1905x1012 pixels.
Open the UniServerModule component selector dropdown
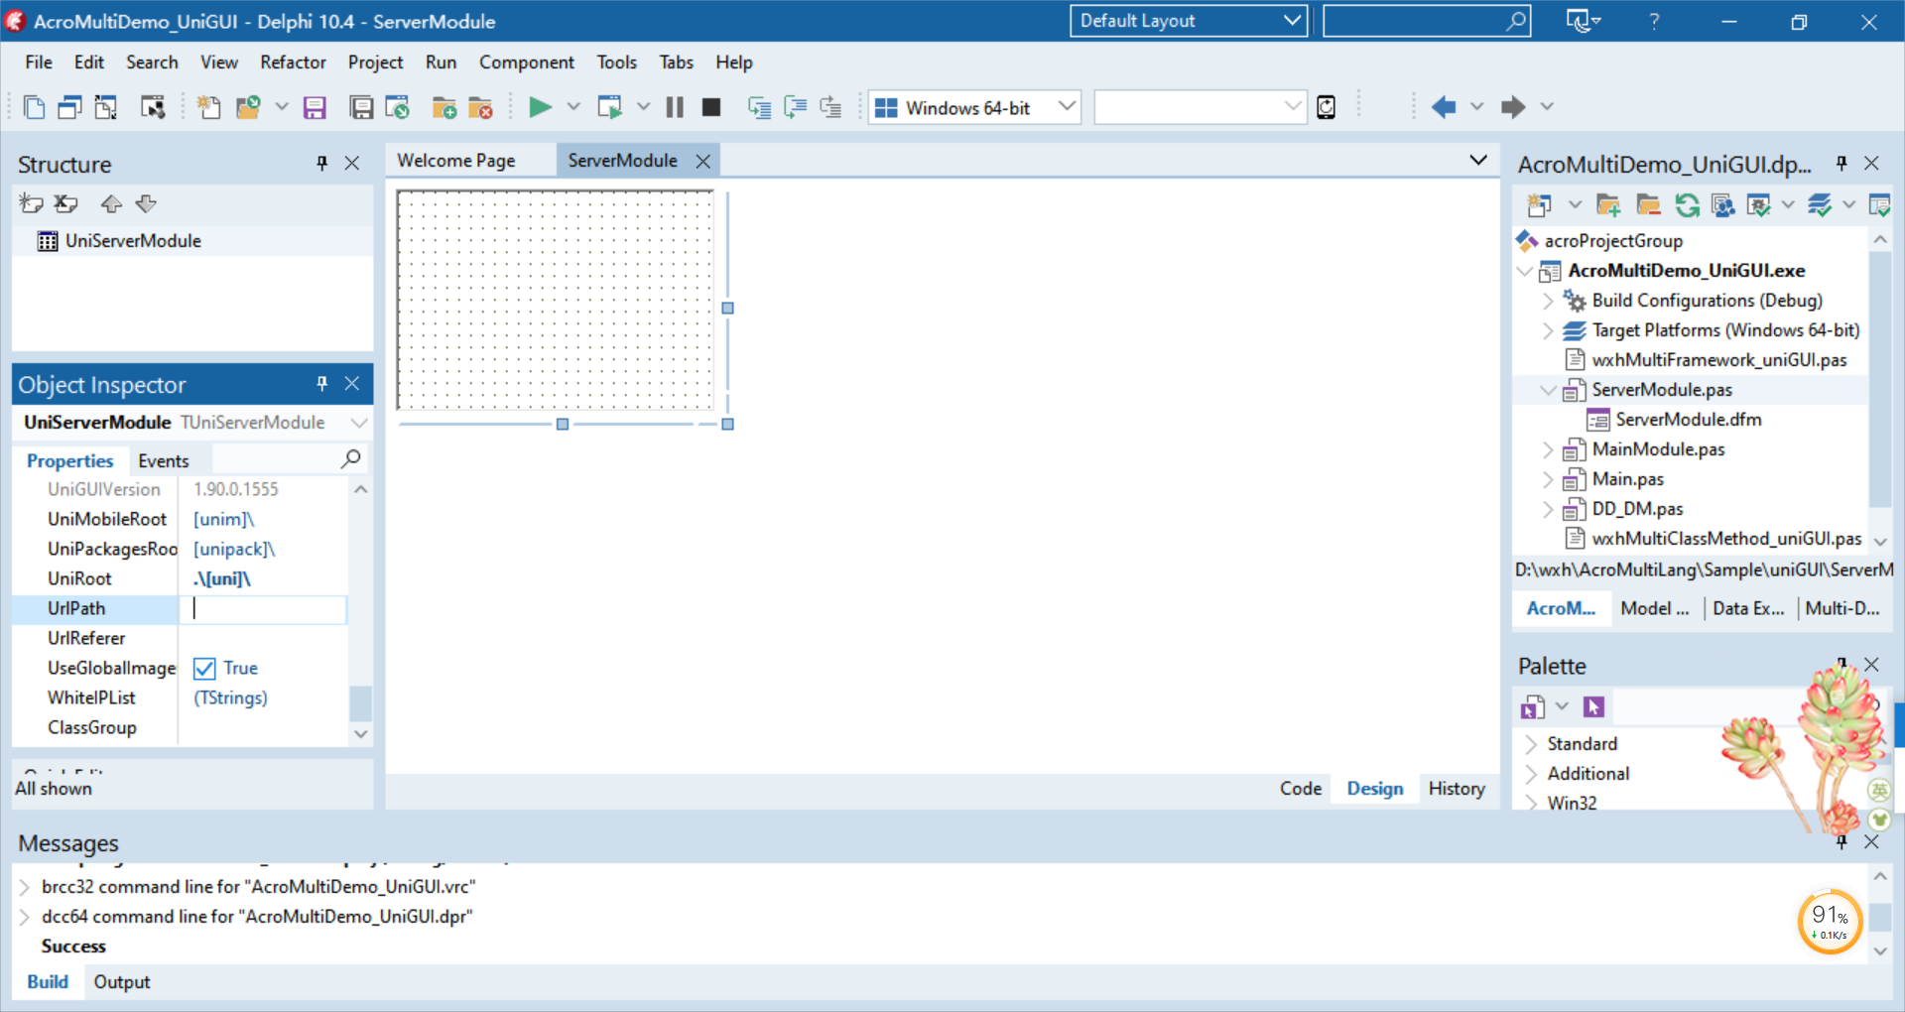click(358, 423)
